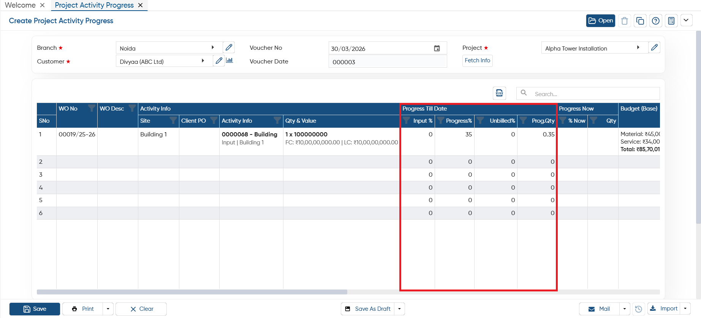Open the calculator icon
The width and height of the screenshot is (701, 318).
(x=671, y=21)
